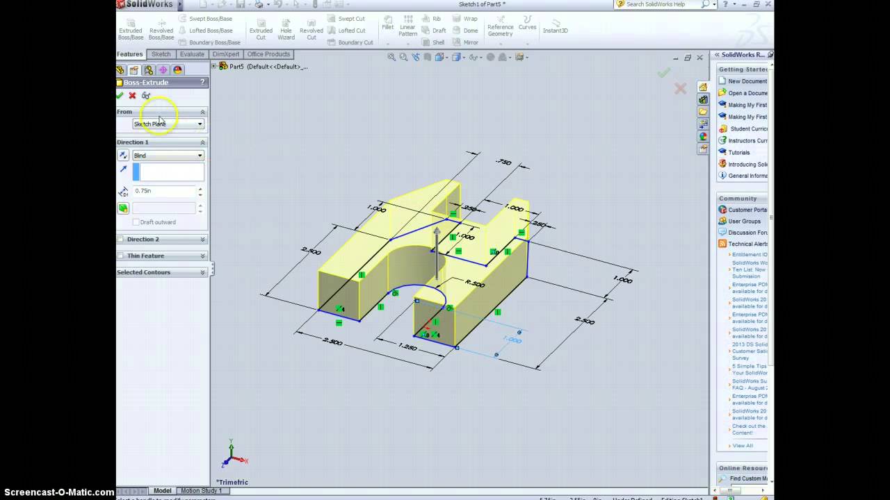Cancel sketch with red X in viewport corner
890x500 pixels.
point(680,88)
